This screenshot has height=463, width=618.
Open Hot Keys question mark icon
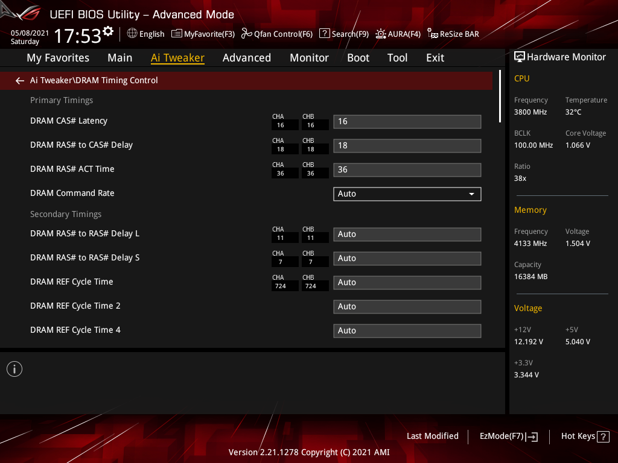[x=603, y=436]
